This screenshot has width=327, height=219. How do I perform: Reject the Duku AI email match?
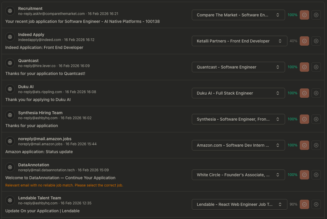click(x=316, y=93)
